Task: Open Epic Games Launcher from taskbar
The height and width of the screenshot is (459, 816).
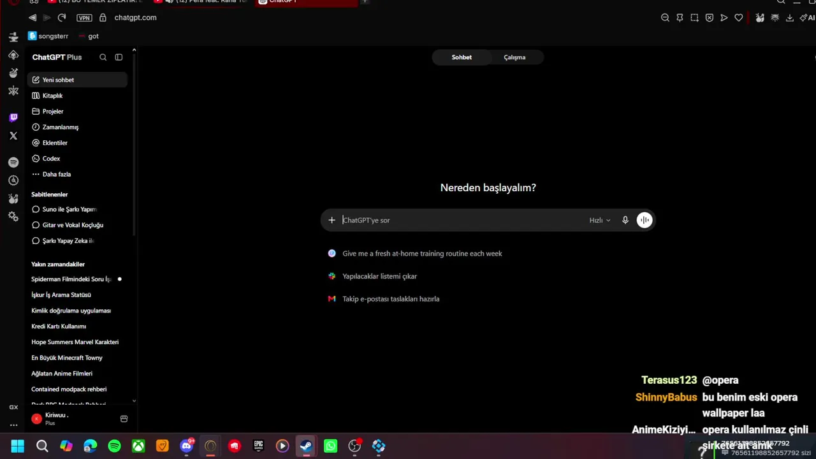Action: [258, 446]
